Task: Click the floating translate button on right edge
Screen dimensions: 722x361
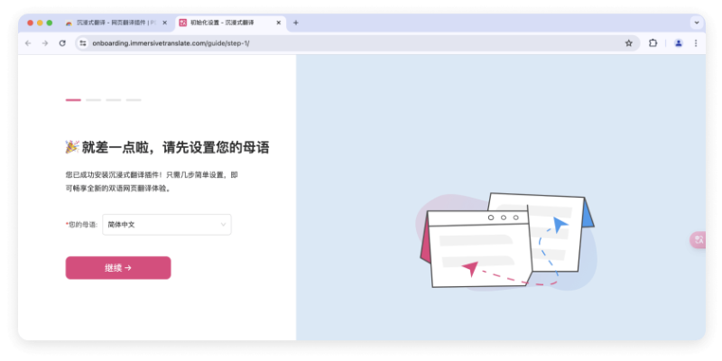Action: (x=698, y=240)
